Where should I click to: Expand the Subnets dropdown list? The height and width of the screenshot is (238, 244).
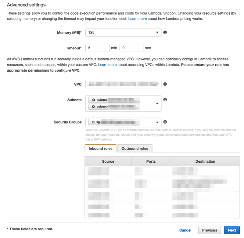157,103
